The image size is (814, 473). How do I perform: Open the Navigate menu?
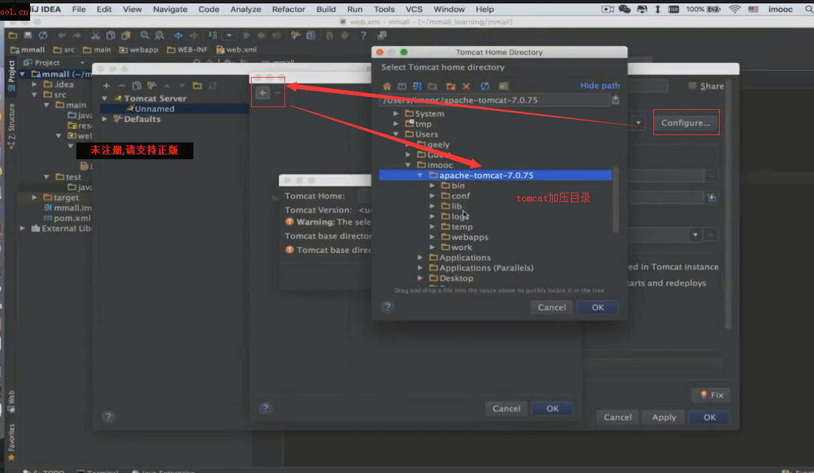170,9
